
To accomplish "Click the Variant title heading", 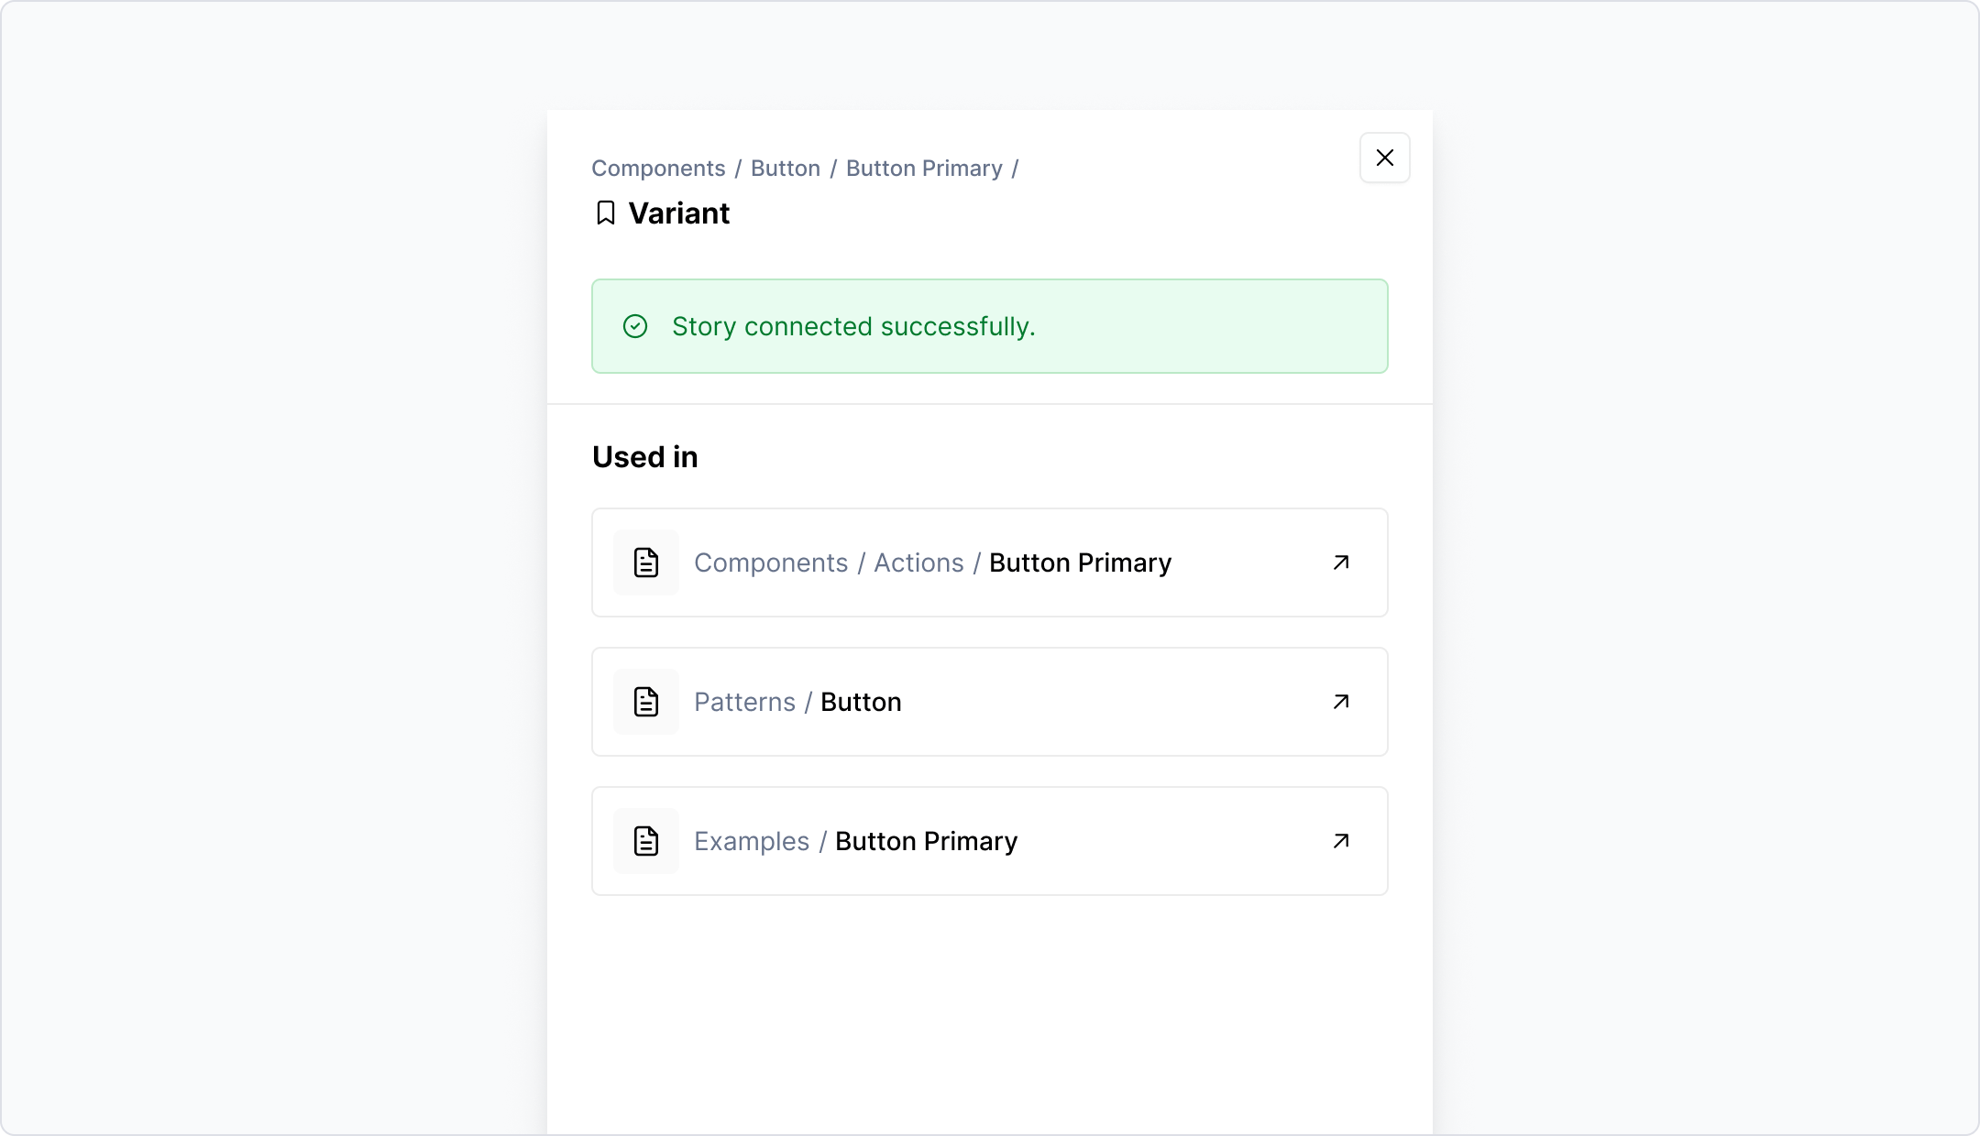I will (x=678, y=213).
